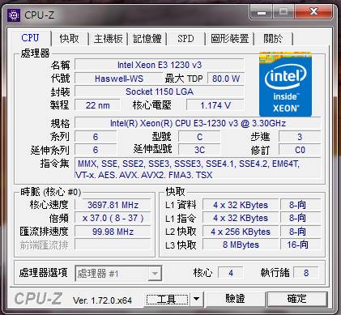This screenshot has width=341, height=315.
Task: Click the CPU-Z app icon in title bar
Action: pos(14,15)
